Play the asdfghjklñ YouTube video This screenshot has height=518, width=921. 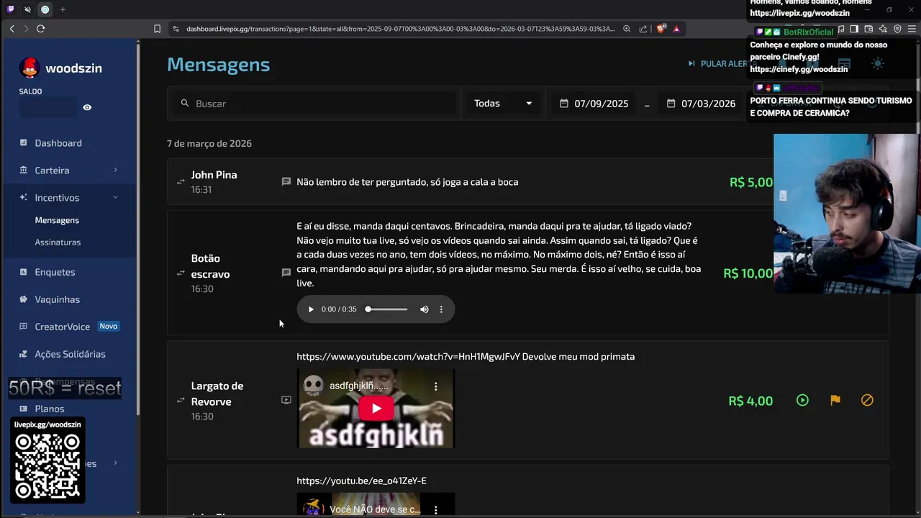(376, 409)
